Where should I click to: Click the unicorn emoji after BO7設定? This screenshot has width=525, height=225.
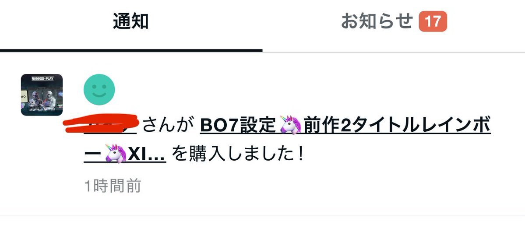point(290,126)
